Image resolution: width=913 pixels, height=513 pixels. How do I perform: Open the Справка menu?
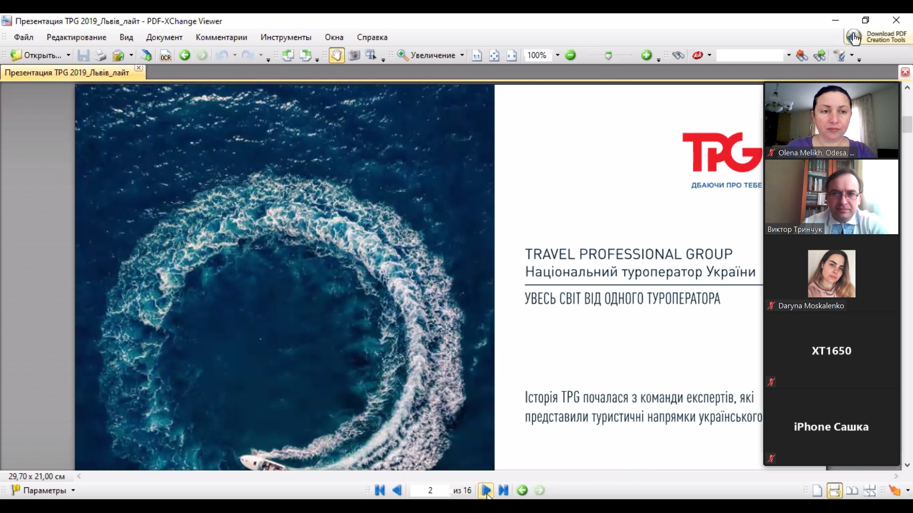click(372, 37)
